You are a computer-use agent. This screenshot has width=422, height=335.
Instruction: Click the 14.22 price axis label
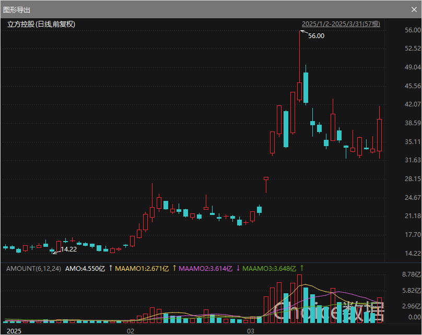click(x=413, y=254)
